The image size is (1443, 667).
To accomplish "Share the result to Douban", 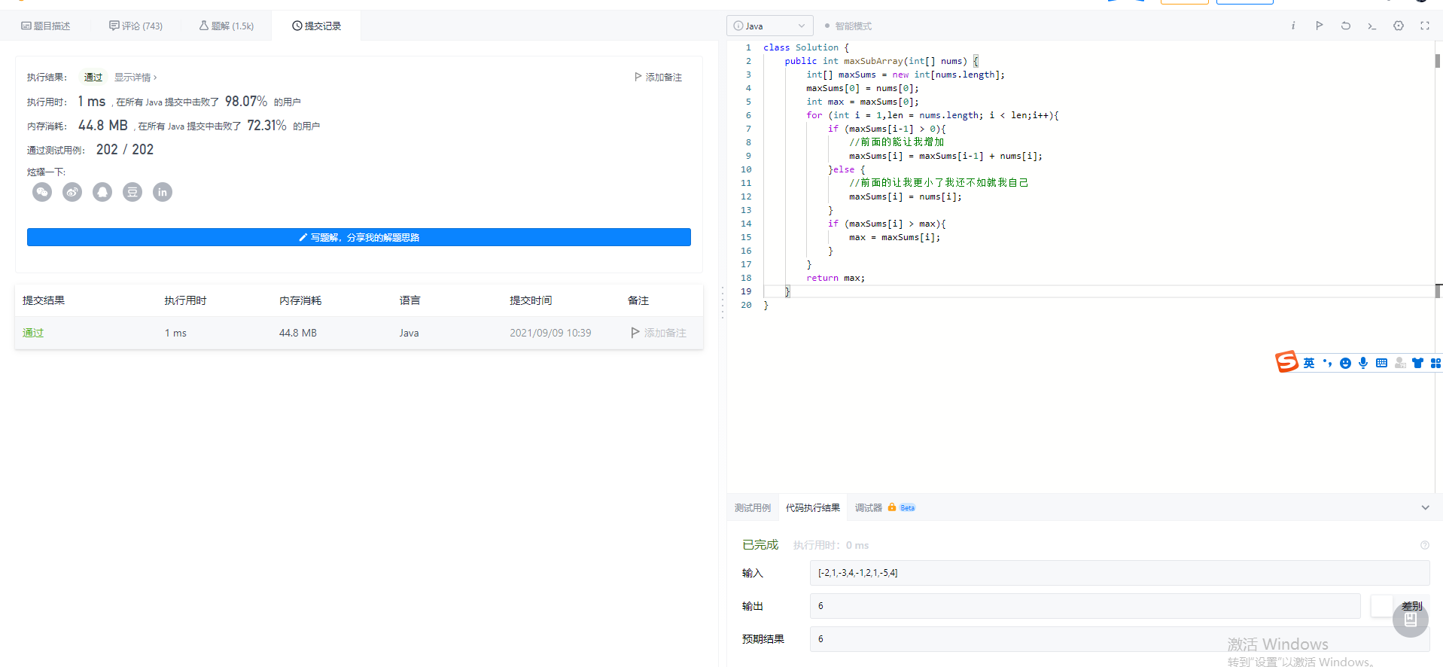I will coord(132,192).
